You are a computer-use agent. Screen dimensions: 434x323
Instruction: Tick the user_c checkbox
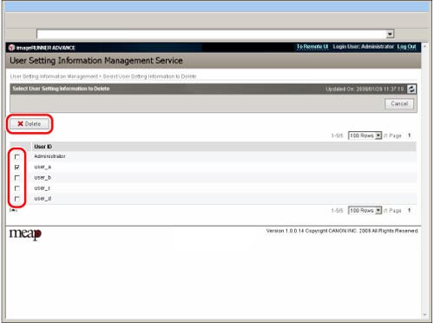click(17, 188)
